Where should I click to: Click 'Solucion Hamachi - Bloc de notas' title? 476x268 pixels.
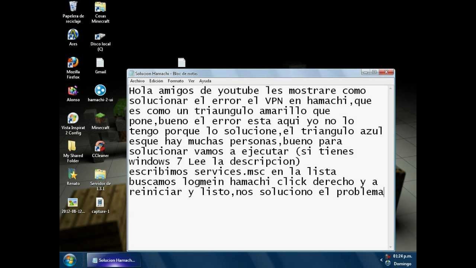coord(166,73)
